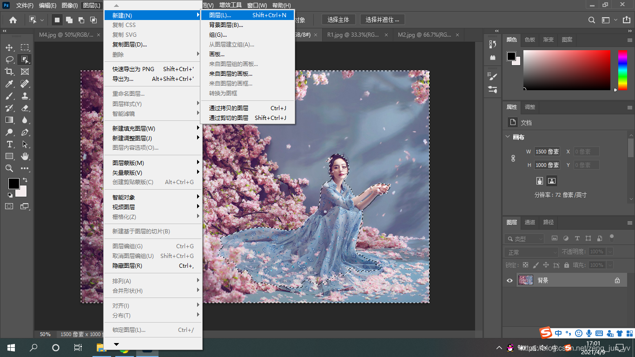Select the Eyedropper tool
This screenshot has height=357, width=635.
point(9,84)
